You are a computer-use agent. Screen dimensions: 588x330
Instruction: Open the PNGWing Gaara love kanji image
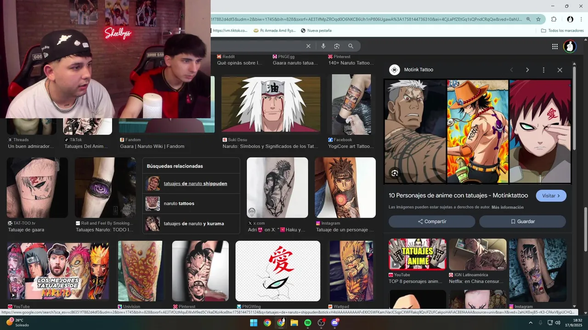click(278, 270)
